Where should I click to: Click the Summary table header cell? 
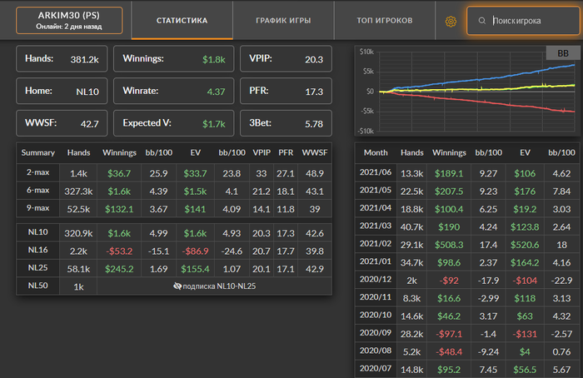[x=37, y=152]
